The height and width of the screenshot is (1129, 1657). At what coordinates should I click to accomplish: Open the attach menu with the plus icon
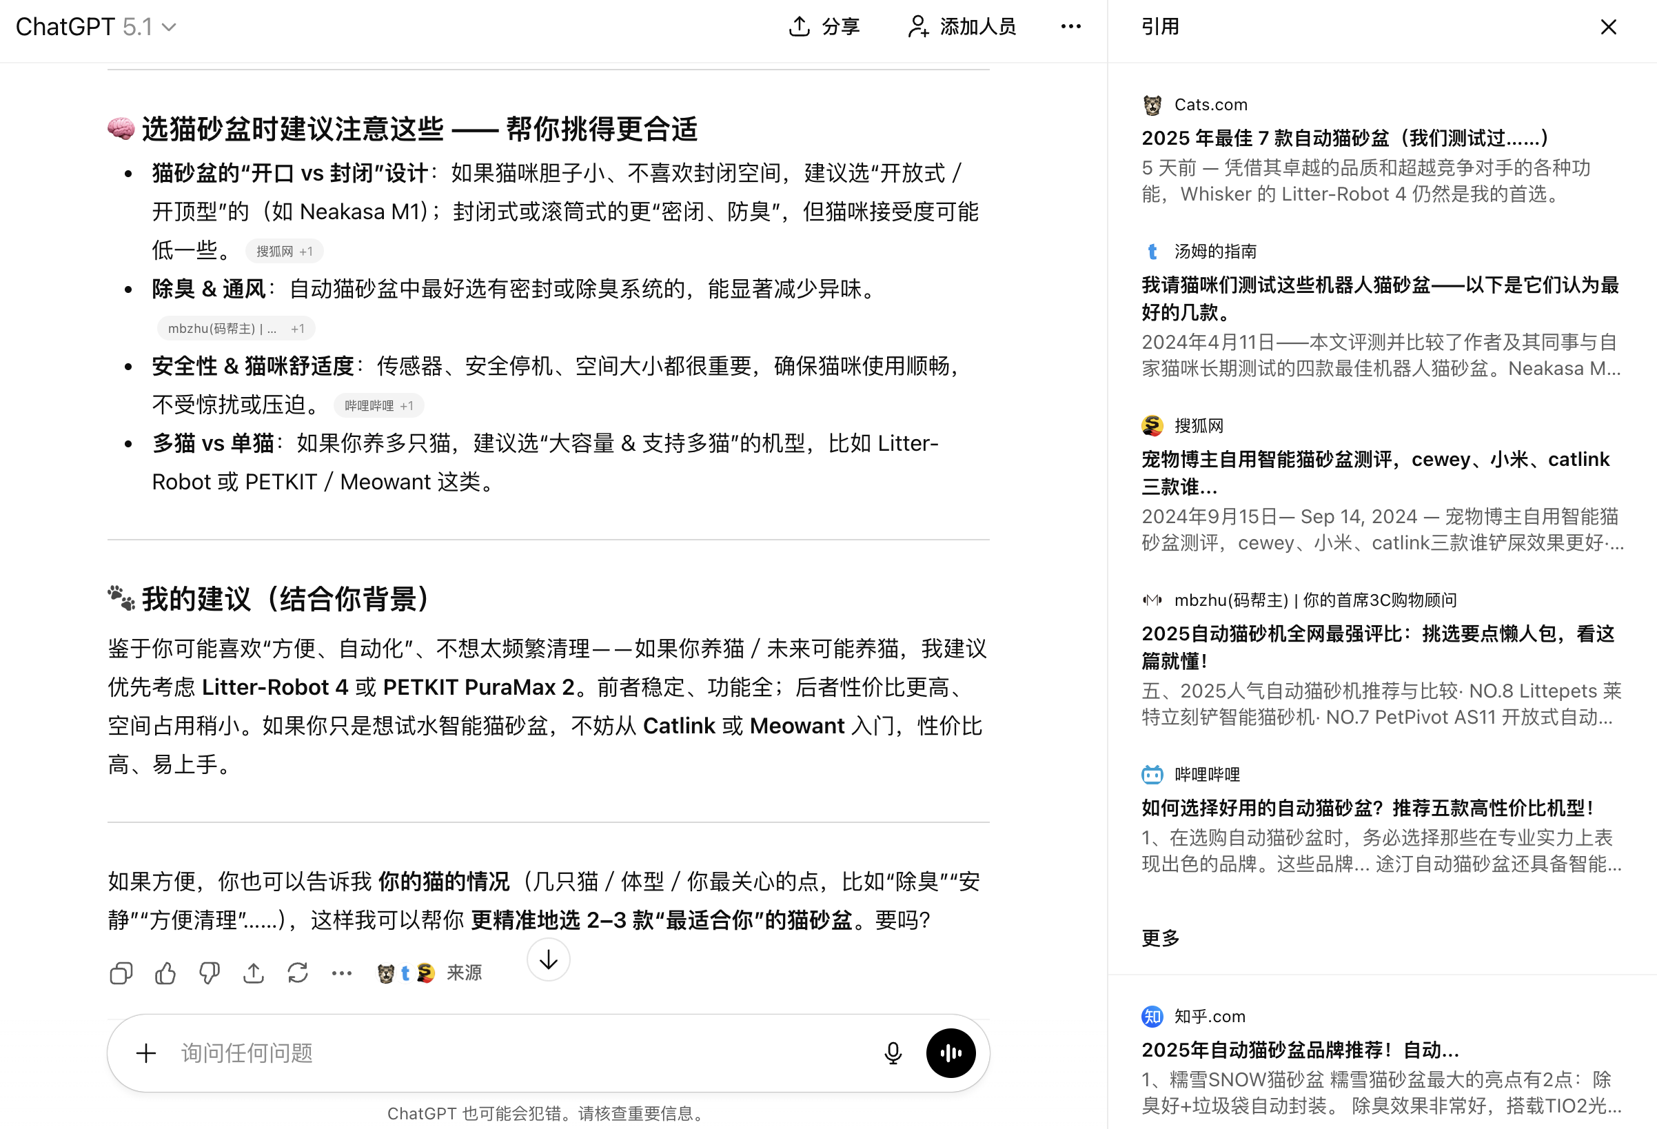[x=145, y=1052]
